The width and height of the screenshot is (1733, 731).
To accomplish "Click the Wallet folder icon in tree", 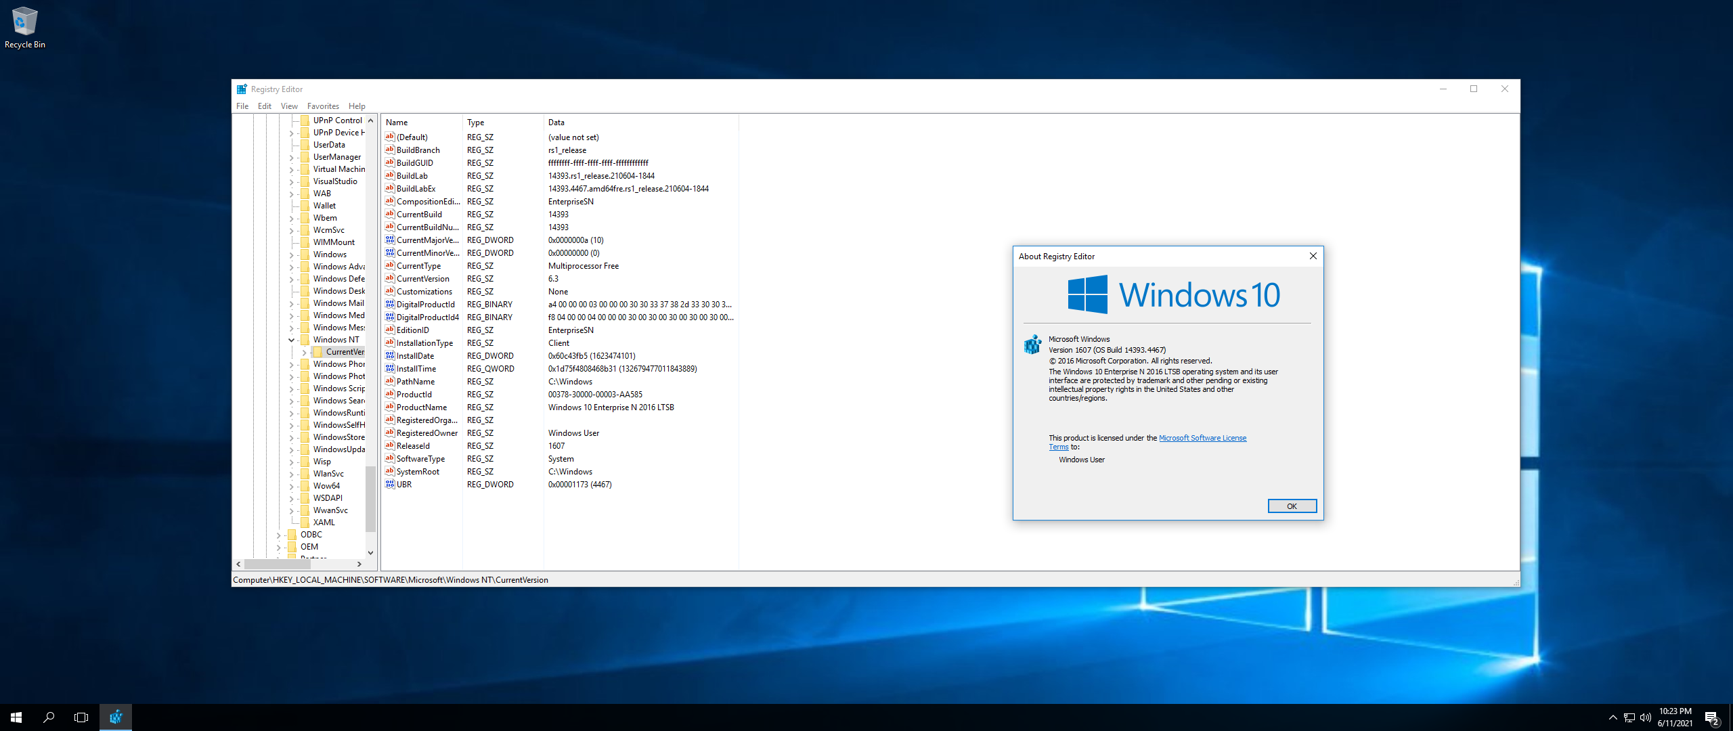I will pos(305,205).
